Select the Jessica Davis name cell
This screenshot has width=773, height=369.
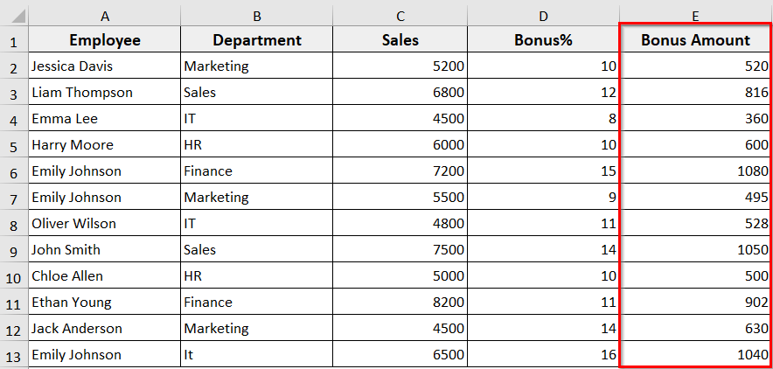click(x=105, y=66)
